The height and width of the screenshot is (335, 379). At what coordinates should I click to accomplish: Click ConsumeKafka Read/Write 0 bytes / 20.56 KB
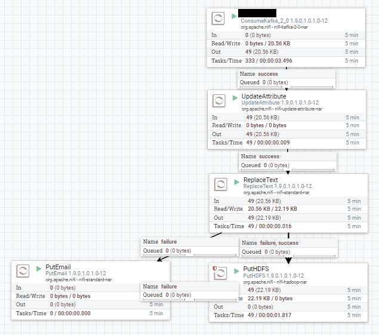(x=267, y=44)
